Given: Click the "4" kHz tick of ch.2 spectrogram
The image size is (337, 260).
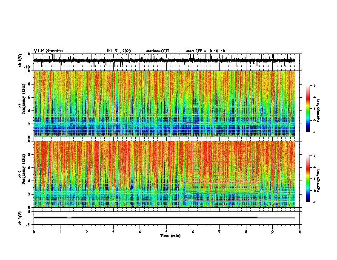Looking at the screenshot, I should click(x=30, y=181).
